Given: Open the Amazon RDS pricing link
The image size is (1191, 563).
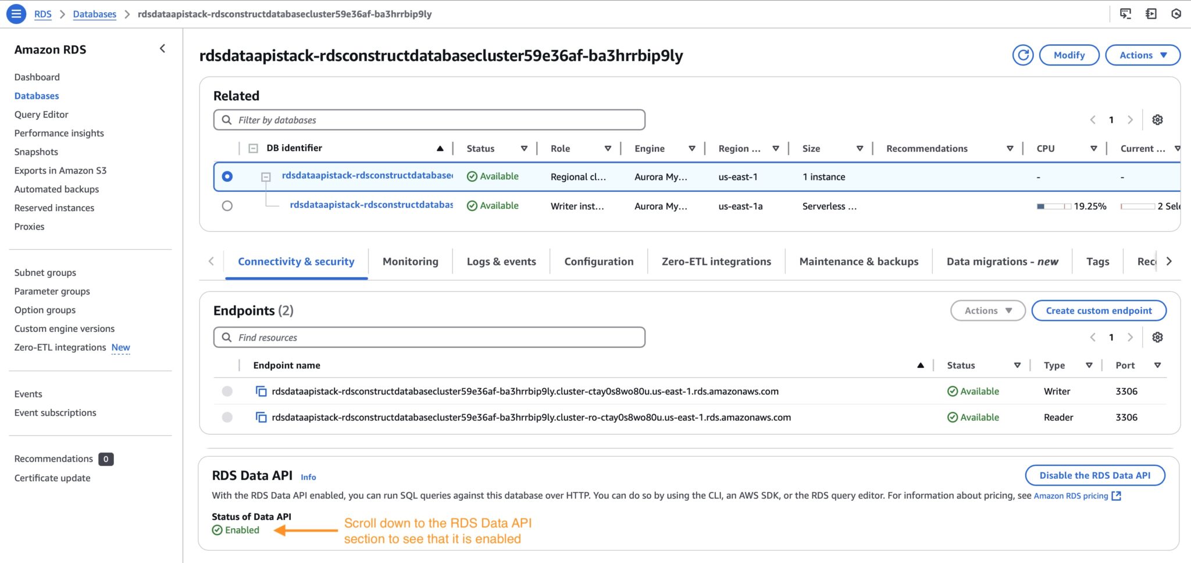Looking at the screenshot, I should (x=1071, y=496).
